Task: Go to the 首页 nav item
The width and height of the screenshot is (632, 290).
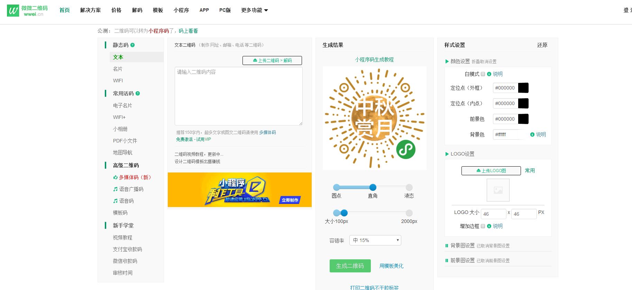Action: 65,10
